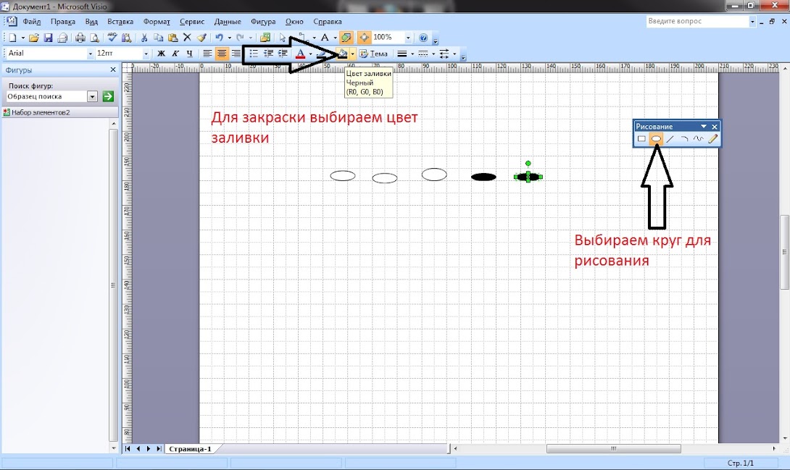The width and height of the screenshot is (790, 470).
Task: Select the Text tool (A icon)
Action: [x=325, y=38]
